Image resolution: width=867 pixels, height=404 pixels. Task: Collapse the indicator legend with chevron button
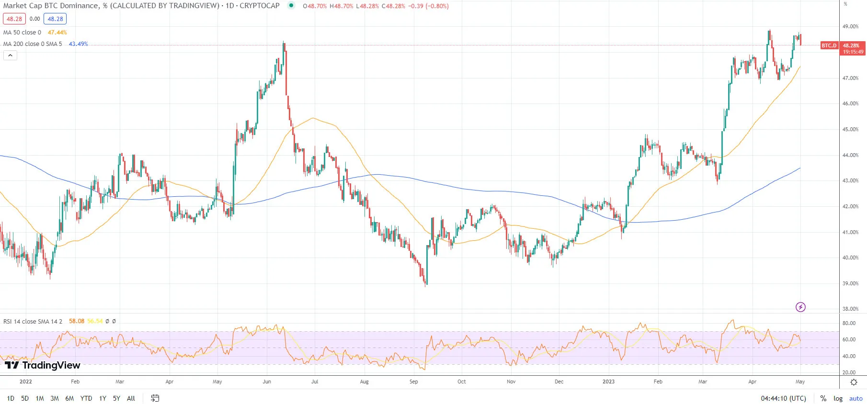[x=10, y=56]
